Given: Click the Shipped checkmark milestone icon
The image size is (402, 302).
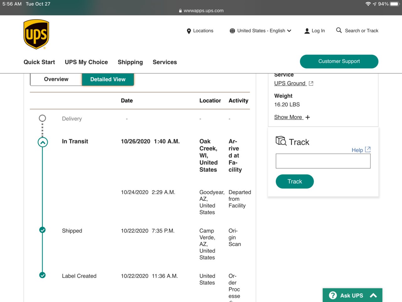Looking at the screenshot, I should tap(42, 230).
